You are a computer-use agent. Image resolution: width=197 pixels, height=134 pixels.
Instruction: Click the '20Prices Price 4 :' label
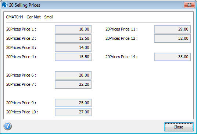[x=21, y=57]
